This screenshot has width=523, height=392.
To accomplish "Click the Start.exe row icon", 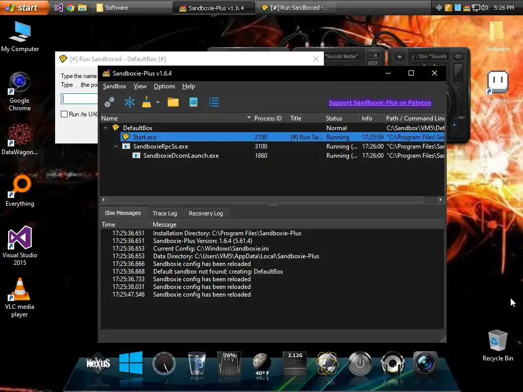I will [126, 137].
